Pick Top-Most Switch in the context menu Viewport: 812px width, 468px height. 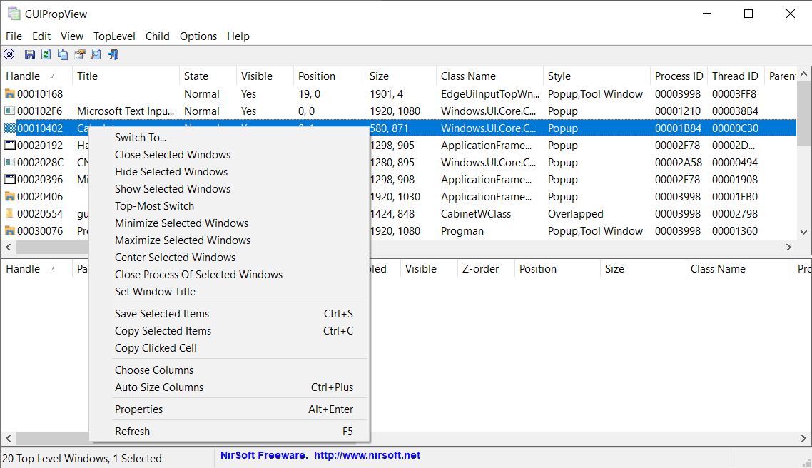coord(154,206)
